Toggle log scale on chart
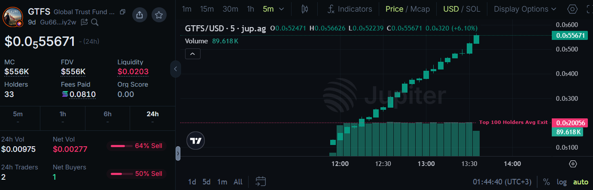593x190 pixels. pyautogui.click(x=562, y=182)
